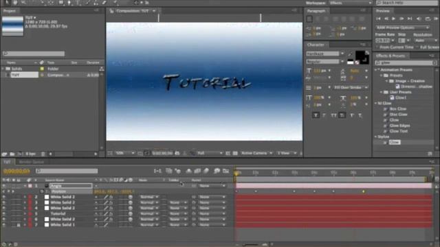Open viewer resolution Full dropdown
Screen dimensions: 440x247
coord(210,153)
